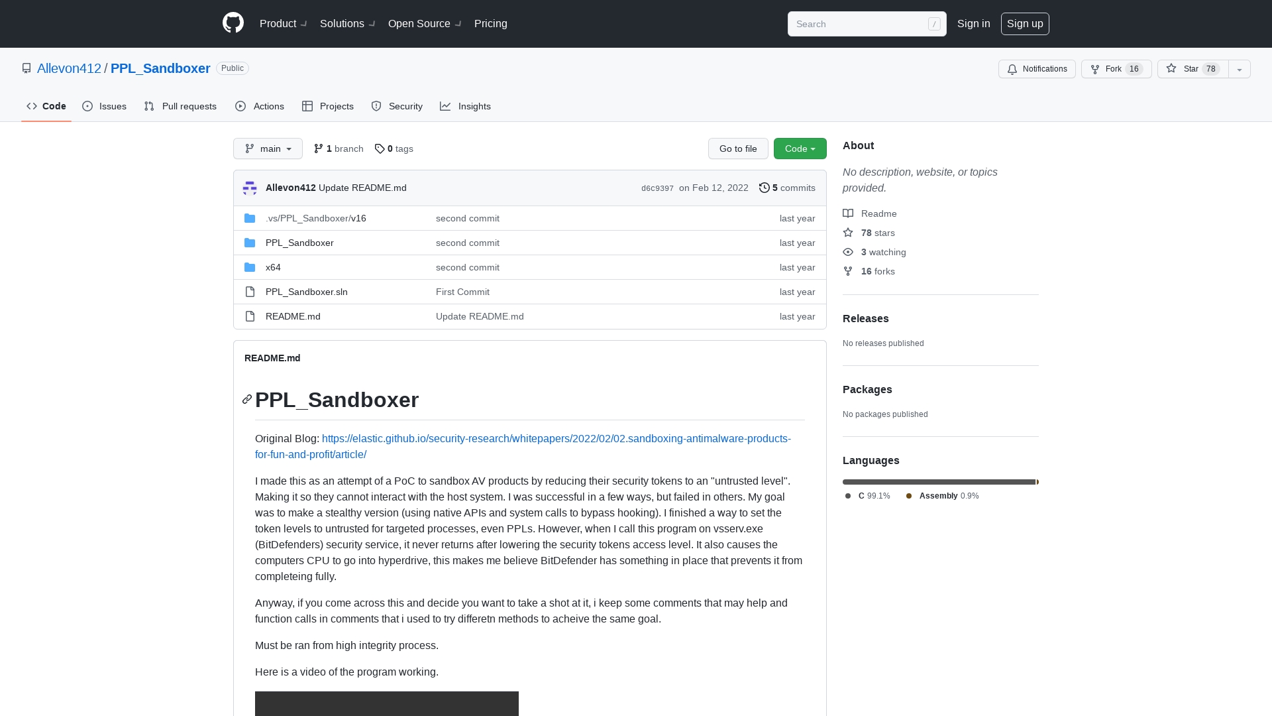This screenshot has width=1272, height=716.
Task: Click the x64 folder icon
Action: pyautogui.click(x=250, y=267)
